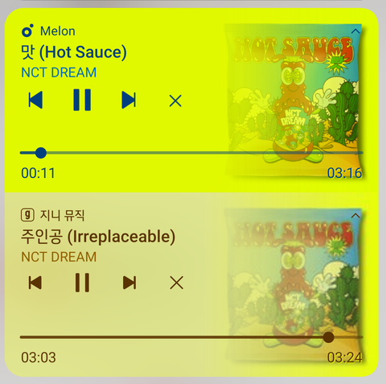This screenshot has width=386, height=384.
Task: Collapse the Melon card with chevron
Action: pyautogui.click(x=355, y=31)
